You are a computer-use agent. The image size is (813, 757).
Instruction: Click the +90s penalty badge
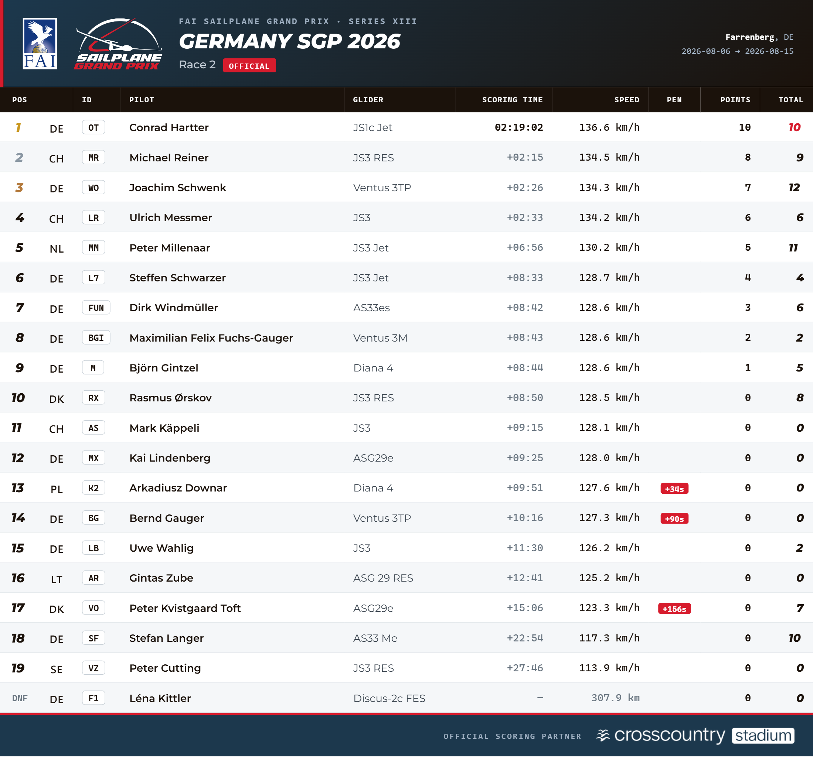(674, 519)
